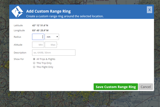Click the Radius field label
Screen dimensions: 160x107
click(x=18, y=37)
